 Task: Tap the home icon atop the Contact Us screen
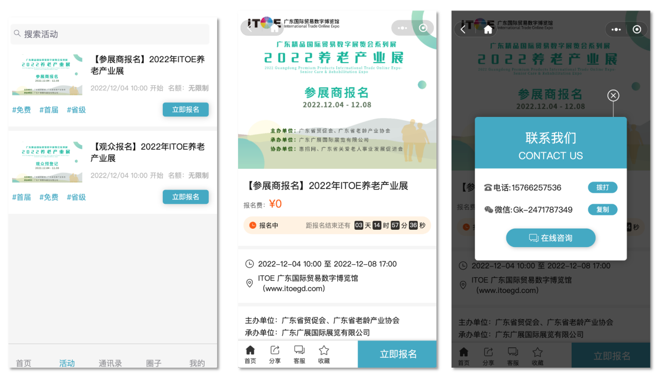coord(488,29)
